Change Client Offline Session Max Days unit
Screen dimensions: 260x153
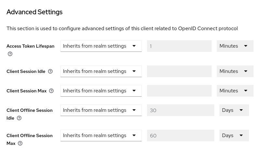[x=234, y=135]
